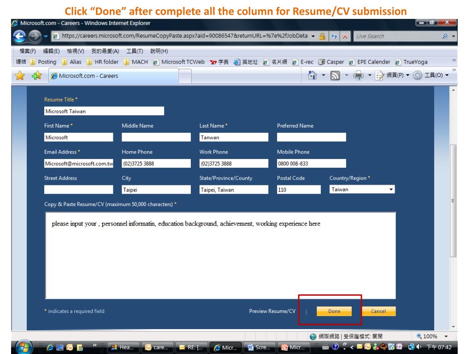
Task: Click the Last Name field
Action: (x=234, y=137)
